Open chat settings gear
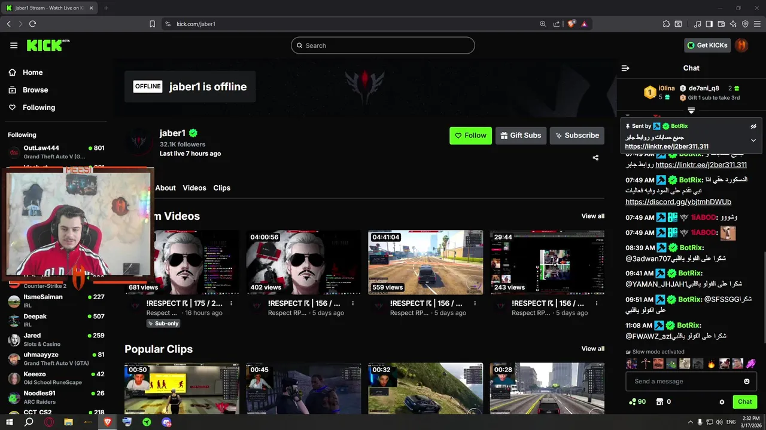The width and height of the screenshot is (766, 430). pos(722,402)
